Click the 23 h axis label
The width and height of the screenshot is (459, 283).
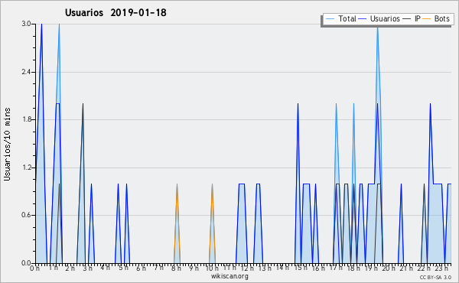click(x=441, y=268)
